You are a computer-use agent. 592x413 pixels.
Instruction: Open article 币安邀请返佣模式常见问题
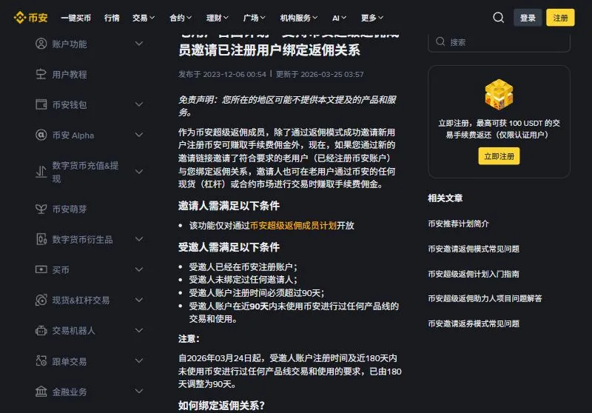(x=474, y=249)
